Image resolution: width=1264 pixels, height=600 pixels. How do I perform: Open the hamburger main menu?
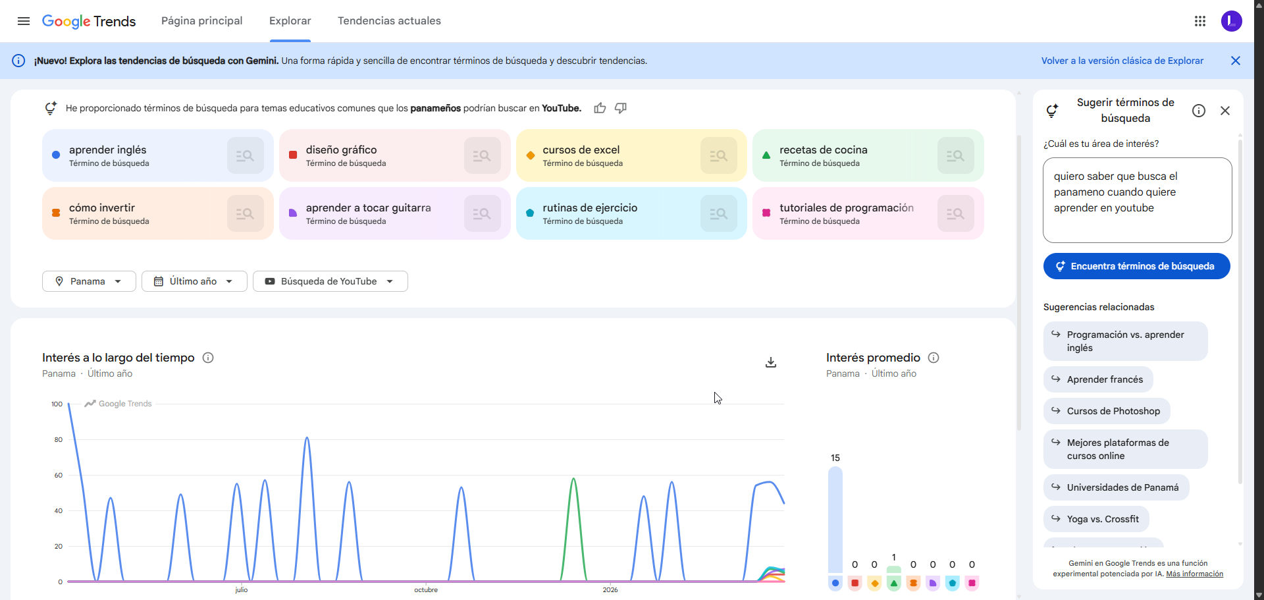[x=24, y=21]
